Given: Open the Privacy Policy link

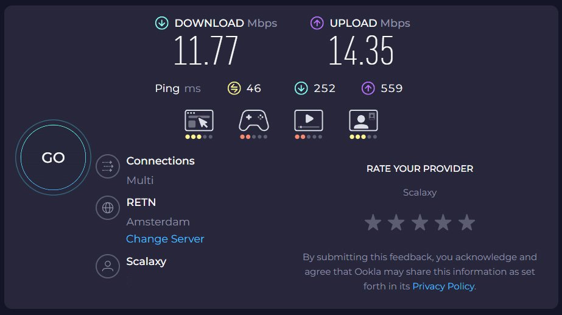Looking at the screenshot, I should (443, 286).
